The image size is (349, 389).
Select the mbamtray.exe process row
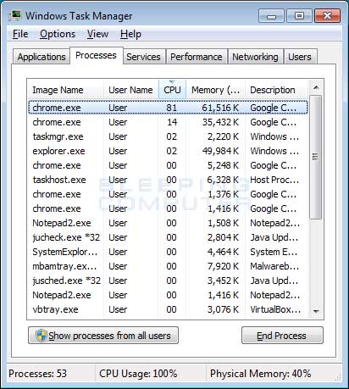(168, 266)
